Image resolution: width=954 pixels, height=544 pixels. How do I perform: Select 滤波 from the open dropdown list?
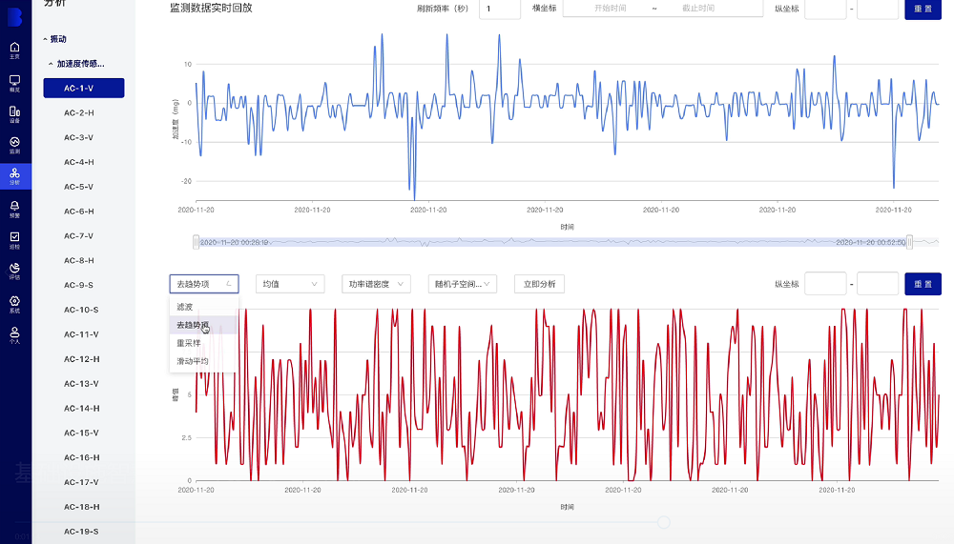pyautogui.click(x=185, y=307)
